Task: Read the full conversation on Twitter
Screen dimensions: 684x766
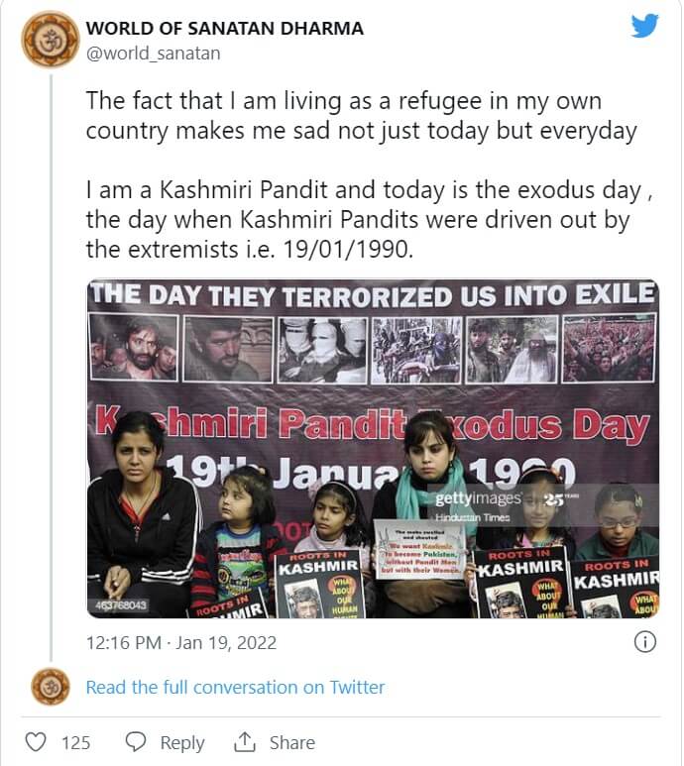Action: 235,687
